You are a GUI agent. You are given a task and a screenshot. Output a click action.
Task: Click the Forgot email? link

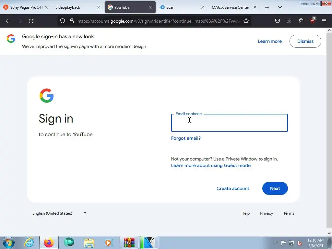(x=186, y=138)
